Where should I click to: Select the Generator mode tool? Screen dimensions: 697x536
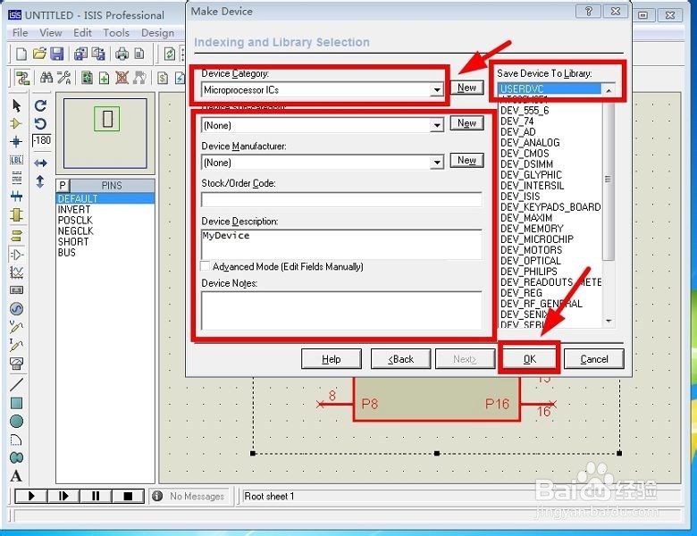[x=16, y=308]
